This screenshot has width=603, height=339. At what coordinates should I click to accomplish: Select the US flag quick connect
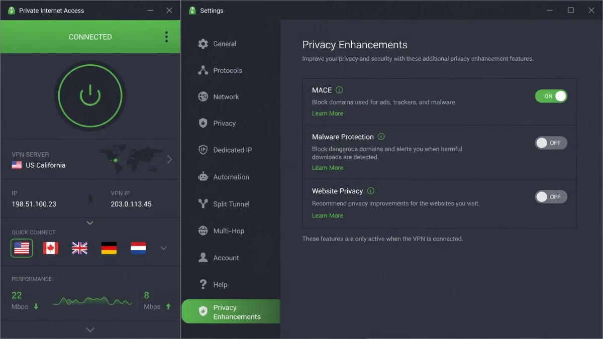pyautogui.click(x=22, y=248)
